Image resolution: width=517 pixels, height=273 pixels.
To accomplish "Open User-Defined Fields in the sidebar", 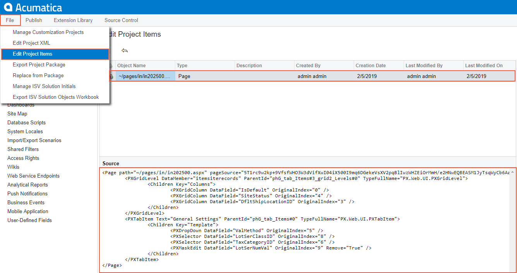I will pos(29,220).
